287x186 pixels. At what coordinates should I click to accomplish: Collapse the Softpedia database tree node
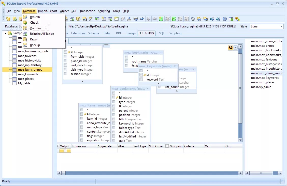tap(6, 33)
